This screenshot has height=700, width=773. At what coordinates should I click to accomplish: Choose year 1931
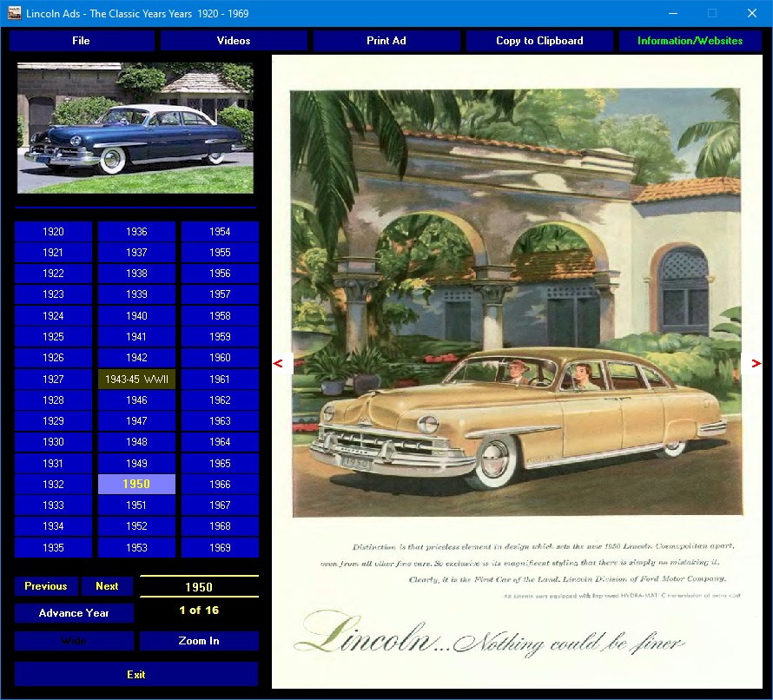[x=53, y=464]
